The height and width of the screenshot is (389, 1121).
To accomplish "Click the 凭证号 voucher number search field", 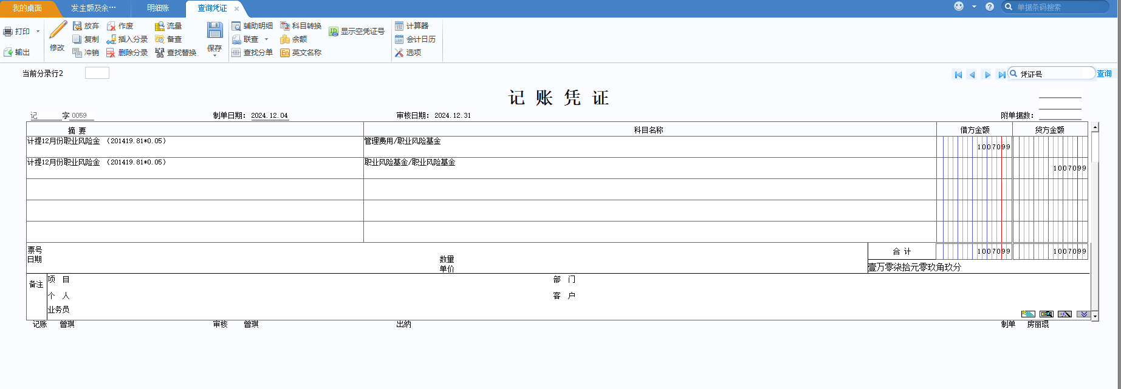I will click(1056, 74).
